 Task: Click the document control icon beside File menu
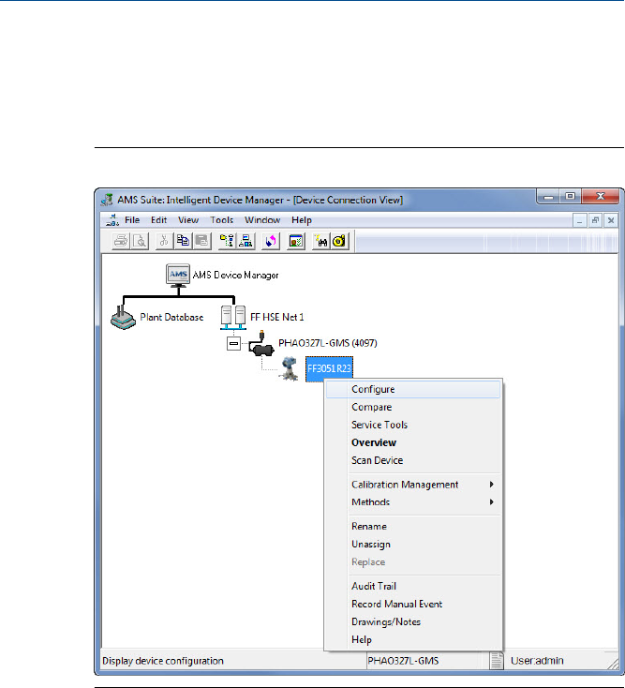point(112,220)
